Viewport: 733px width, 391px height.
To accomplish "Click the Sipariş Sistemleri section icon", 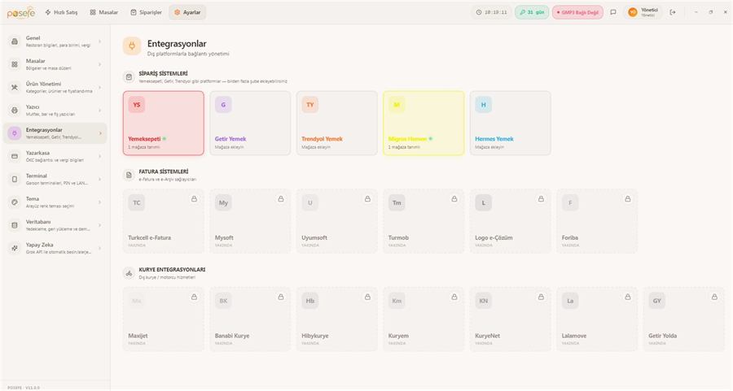I will 129,77.
